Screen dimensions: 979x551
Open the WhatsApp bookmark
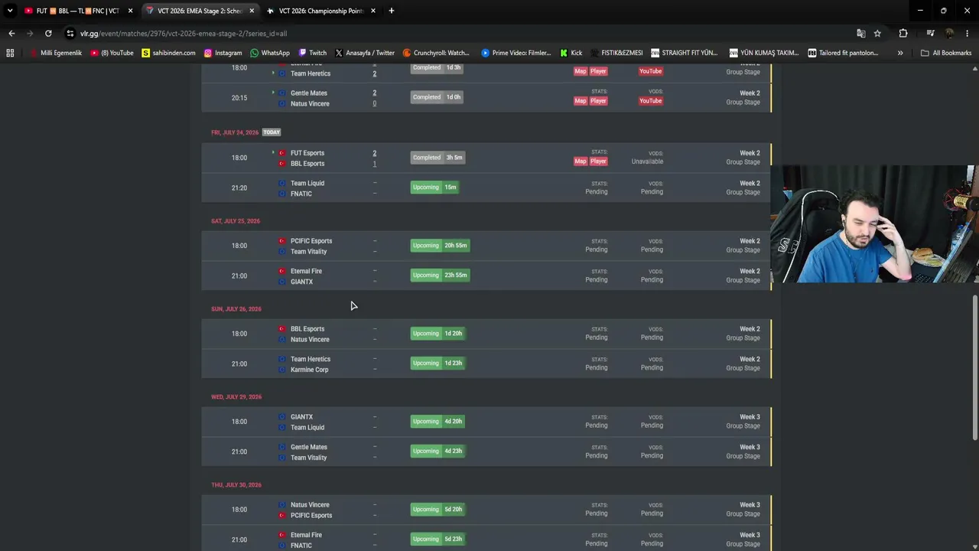270,53
